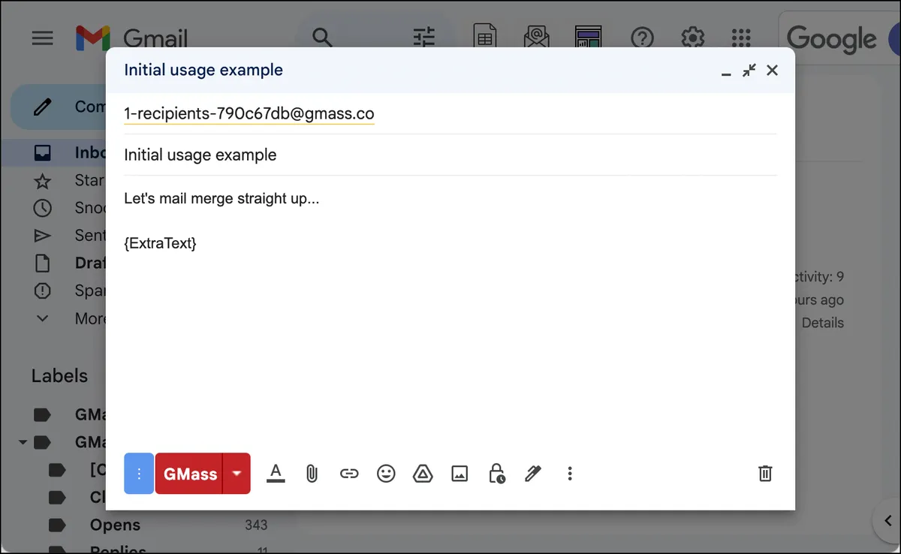Open the Google apps grid
This screenshot has width=901, height=554.
[x=741, y=38]
